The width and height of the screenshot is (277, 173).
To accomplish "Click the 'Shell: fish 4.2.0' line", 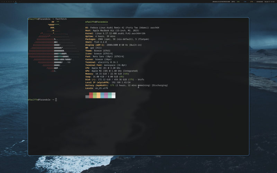I will tap(96, 42).
